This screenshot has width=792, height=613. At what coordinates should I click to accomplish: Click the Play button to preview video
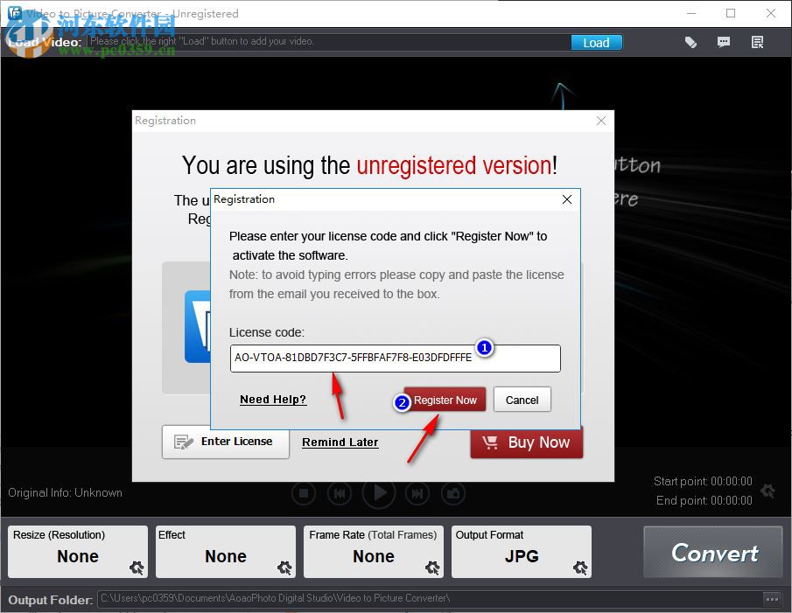coord(378,493)
